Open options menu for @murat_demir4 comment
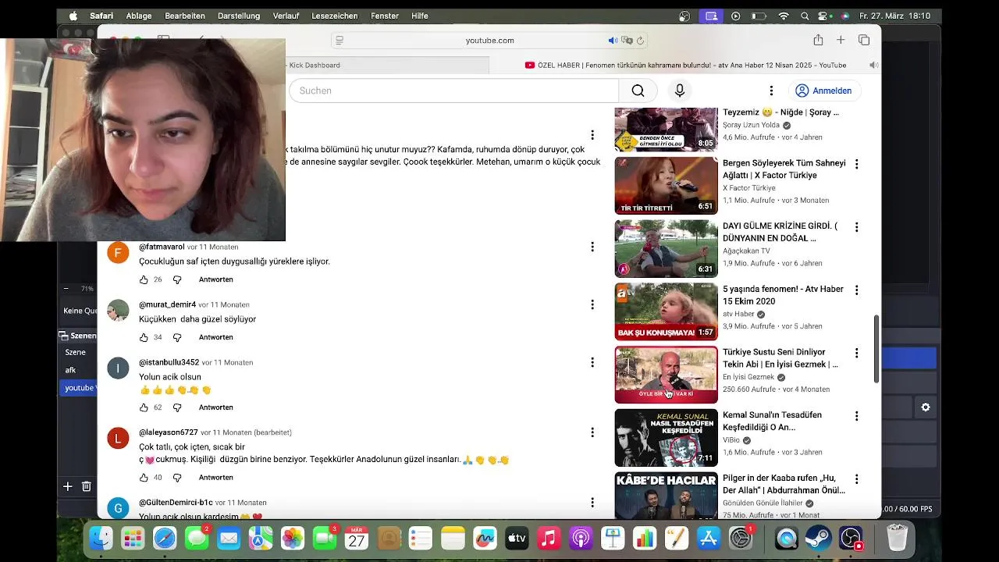This screenshot has width=999, height=562. pyautogui.click(x=592, y=304)
